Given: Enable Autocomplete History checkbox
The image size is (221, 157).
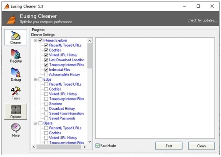Looking at the screenshot, I should click(x=46, y=74).
